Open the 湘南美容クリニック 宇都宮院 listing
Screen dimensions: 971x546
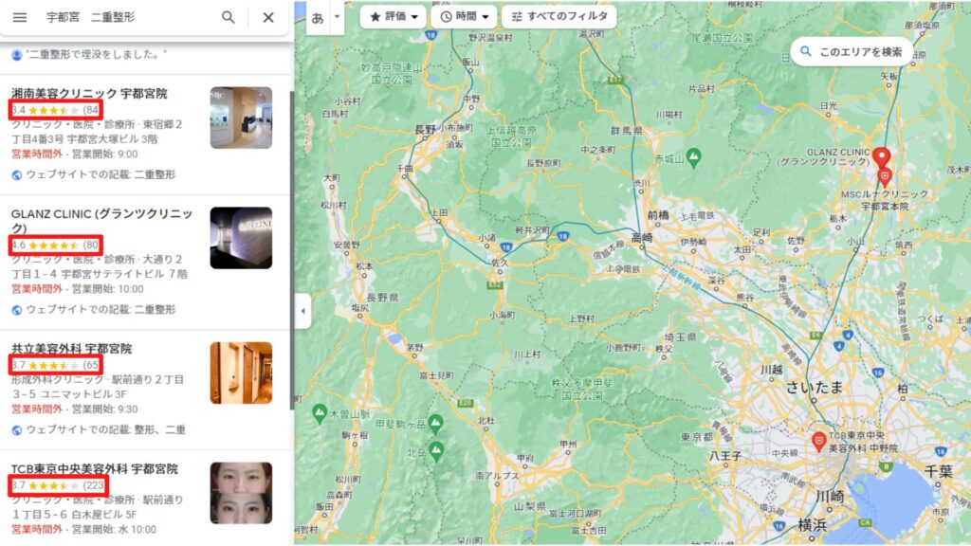[89, 94]
